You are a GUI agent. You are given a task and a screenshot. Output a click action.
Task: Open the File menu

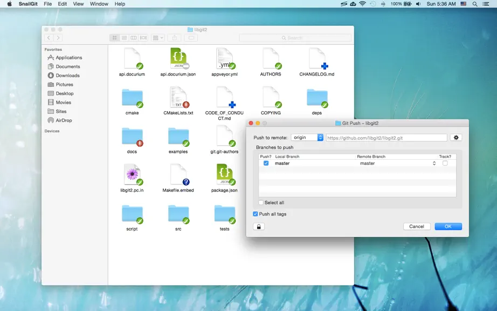pos(48,4)
